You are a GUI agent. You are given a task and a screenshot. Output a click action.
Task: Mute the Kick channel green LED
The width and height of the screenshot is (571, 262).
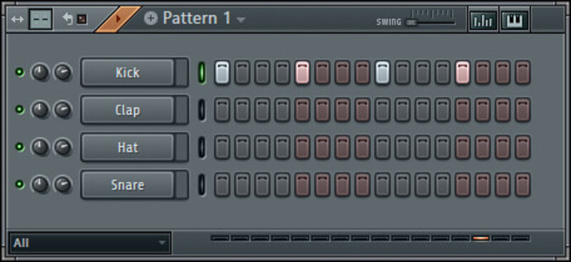(19, 72)
